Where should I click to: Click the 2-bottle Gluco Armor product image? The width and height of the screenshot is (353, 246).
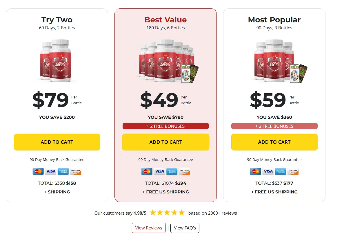coord(56,60)
